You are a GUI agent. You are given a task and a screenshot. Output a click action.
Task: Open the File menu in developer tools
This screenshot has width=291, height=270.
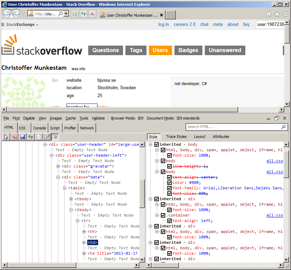click(x=6, y=118)
